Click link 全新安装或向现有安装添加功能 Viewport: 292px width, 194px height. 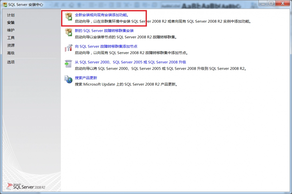(102, 15)
